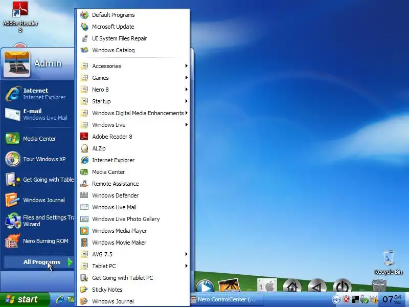Click the red shield tray icon
The image size is (409, 307).
[x=346, y=299]
